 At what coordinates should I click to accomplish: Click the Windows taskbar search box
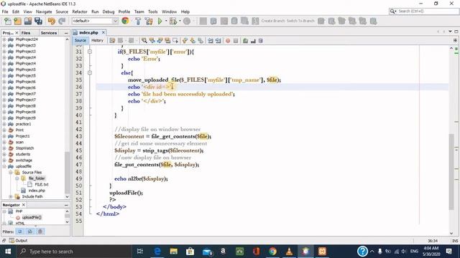coord(73,252)
